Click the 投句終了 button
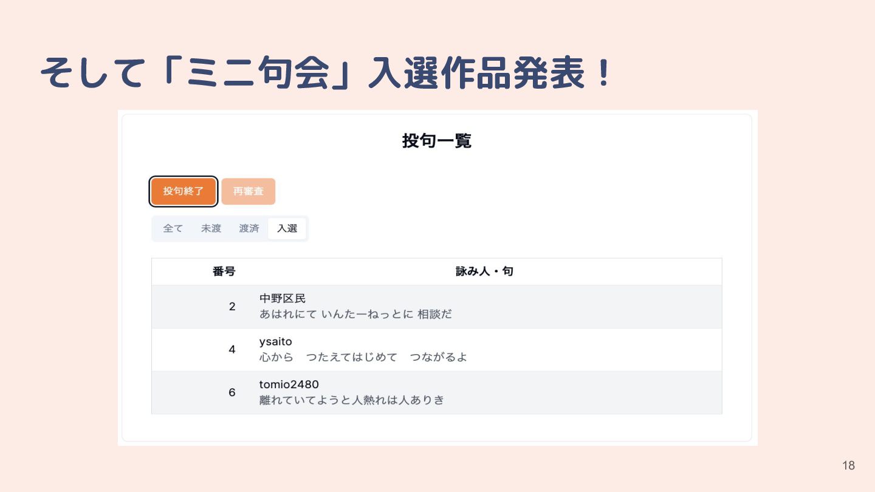This screenshot has height=492, width=875. click(184, 191)
